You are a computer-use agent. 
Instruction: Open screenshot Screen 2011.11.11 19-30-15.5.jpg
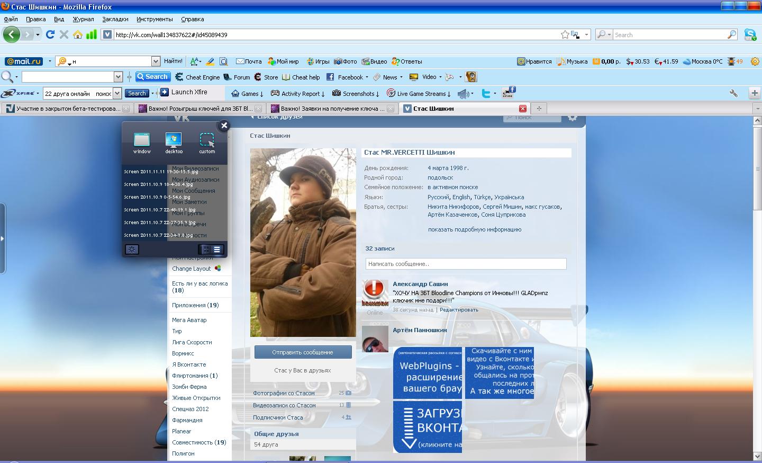(x=161, y=172)
